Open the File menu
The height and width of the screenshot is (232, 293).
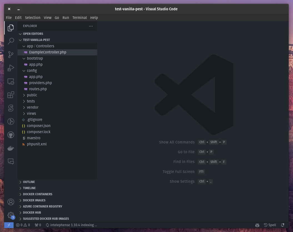[x=9, y=18]
